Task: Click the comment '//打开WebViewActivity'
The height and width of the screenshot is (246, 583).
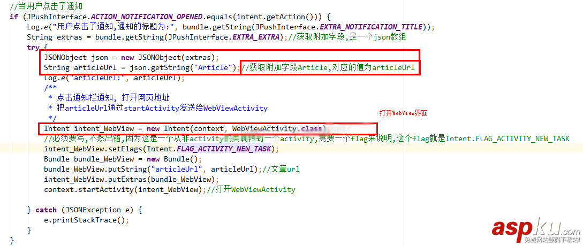Action: (251, 189)
